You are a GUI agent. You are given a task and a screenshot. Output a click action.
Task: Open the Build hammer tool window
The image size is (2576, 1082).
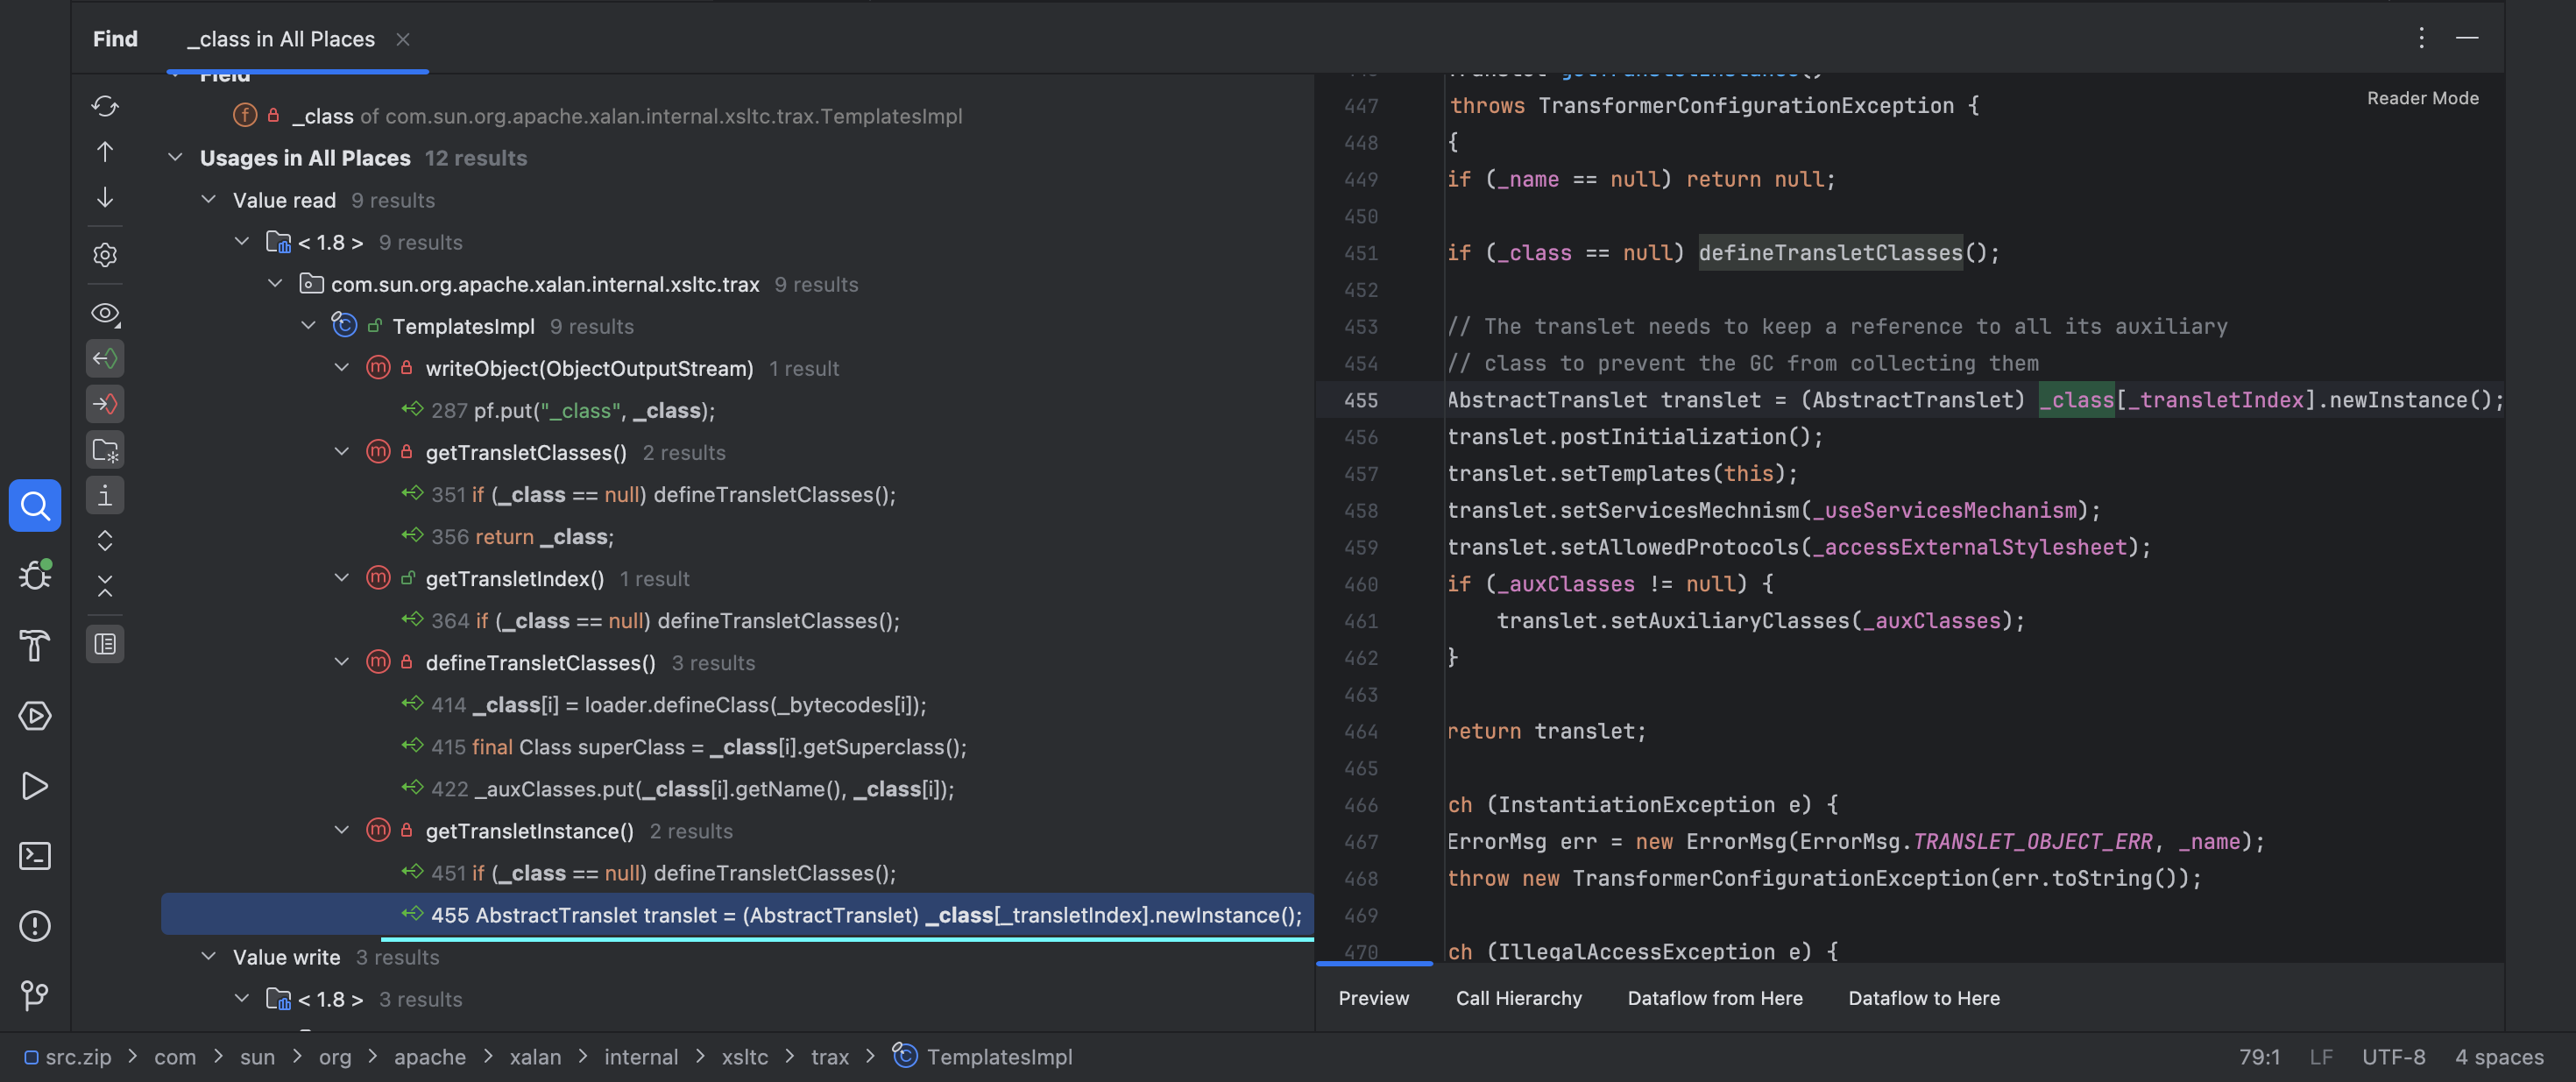[x=35, y=645]
